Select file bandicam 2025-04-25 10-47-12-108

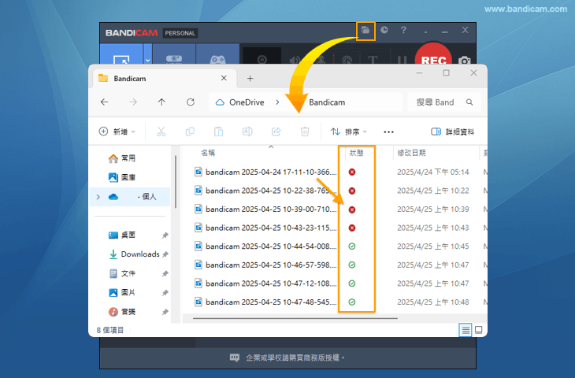[x=265, y=283]
